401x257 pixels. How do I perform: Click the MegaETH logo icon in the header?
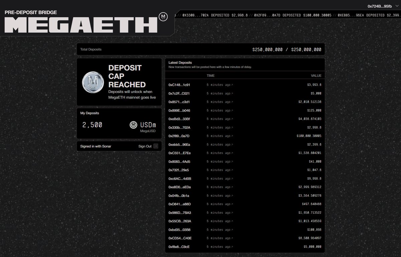pyautogui.click(x=163, y=16)
